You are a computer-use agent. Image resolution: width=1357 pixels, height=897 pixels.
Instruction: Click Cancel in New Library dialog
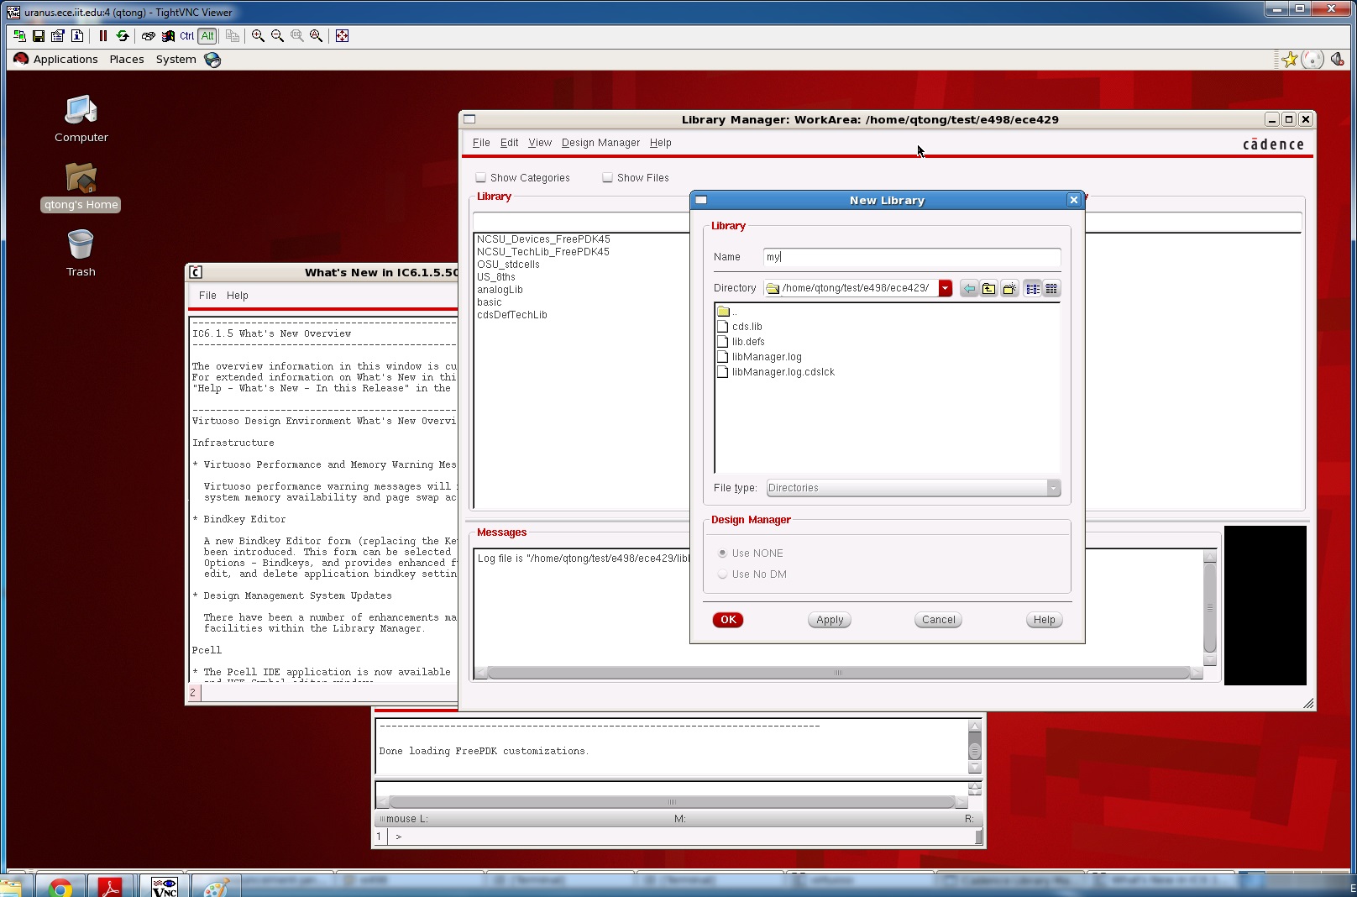938,620
